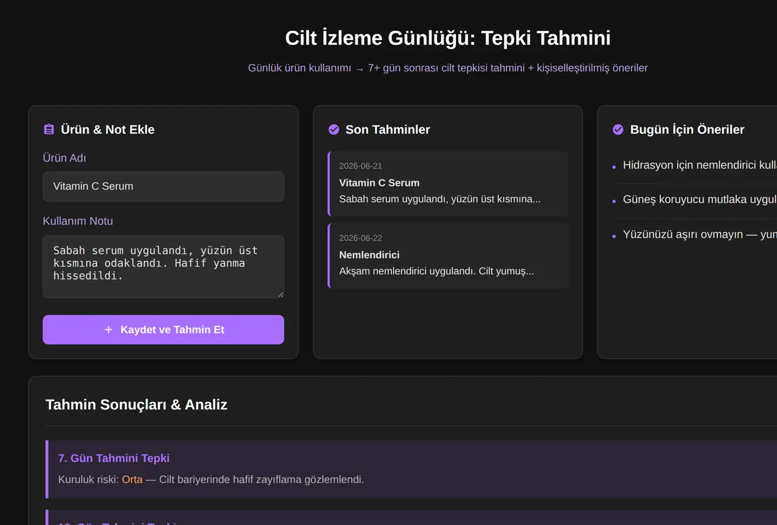Click the checkmark icon beside Bugün İçin Öneriler
The width and height of the screenshot is (777, 525).
click(x=618, y=129)
